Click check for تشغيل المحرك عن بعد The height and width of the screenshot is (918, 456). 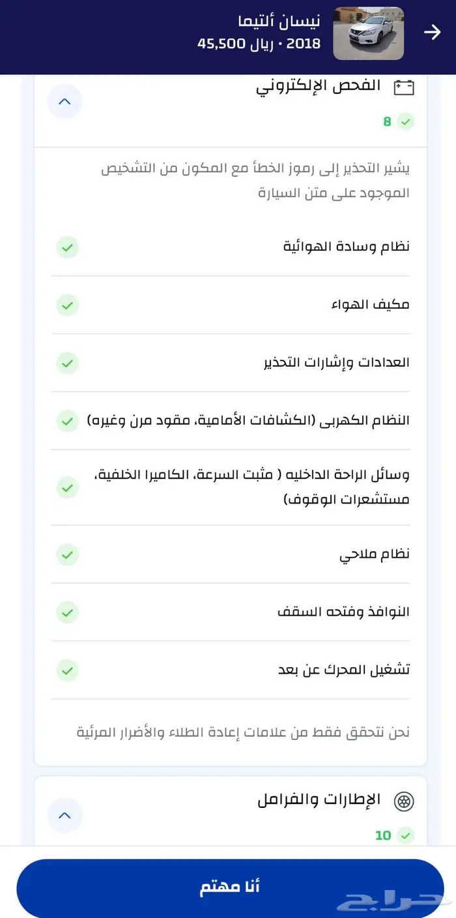67,670
